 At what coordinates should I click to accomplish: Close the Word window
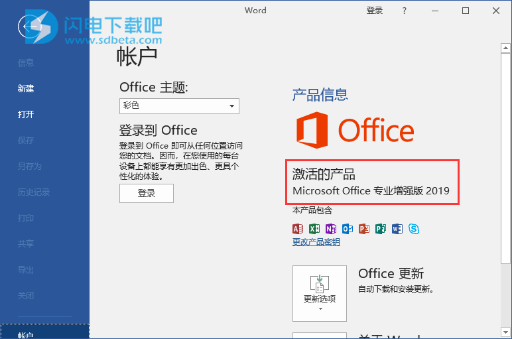496,11
